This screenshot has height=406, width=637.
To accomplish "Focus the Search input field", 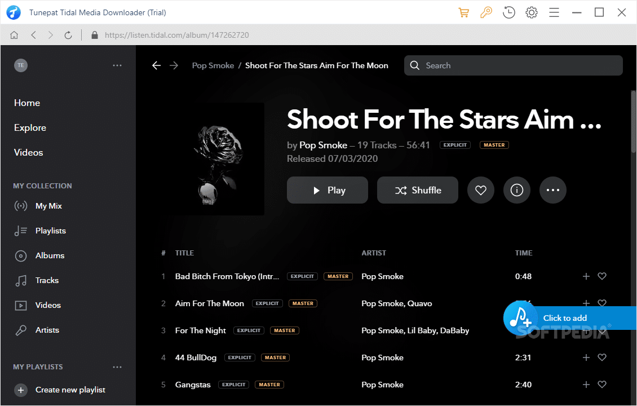I will click(x=519, y=65).
